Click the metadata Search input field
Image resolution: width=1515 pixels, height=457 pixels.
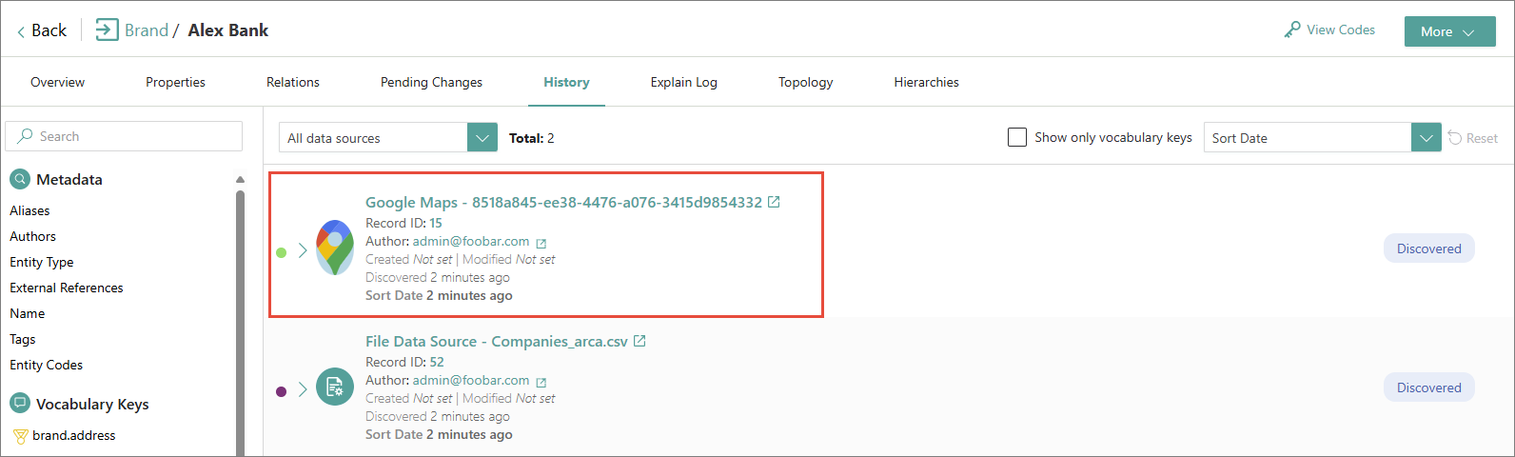[x=124, y=136]
